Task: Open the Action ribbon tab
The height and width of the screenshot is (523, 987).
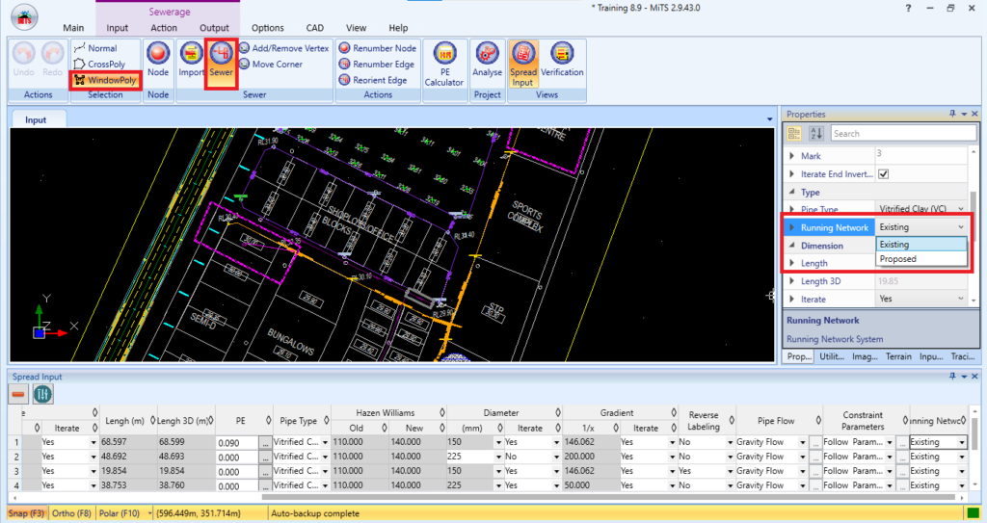Action: click(164, 28)
